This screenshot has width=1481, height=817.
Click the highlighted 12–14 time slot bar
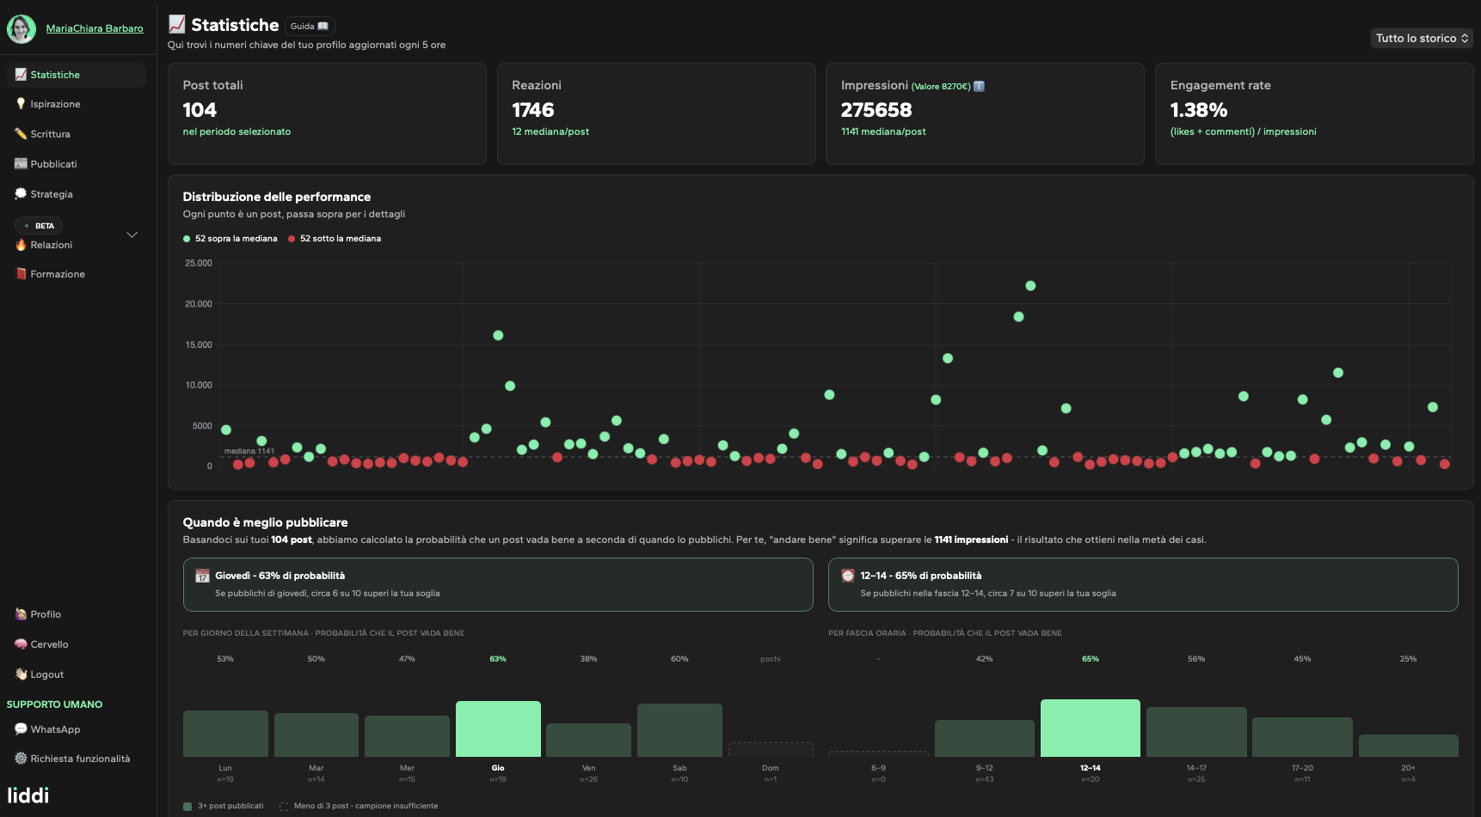point(1091,728)
